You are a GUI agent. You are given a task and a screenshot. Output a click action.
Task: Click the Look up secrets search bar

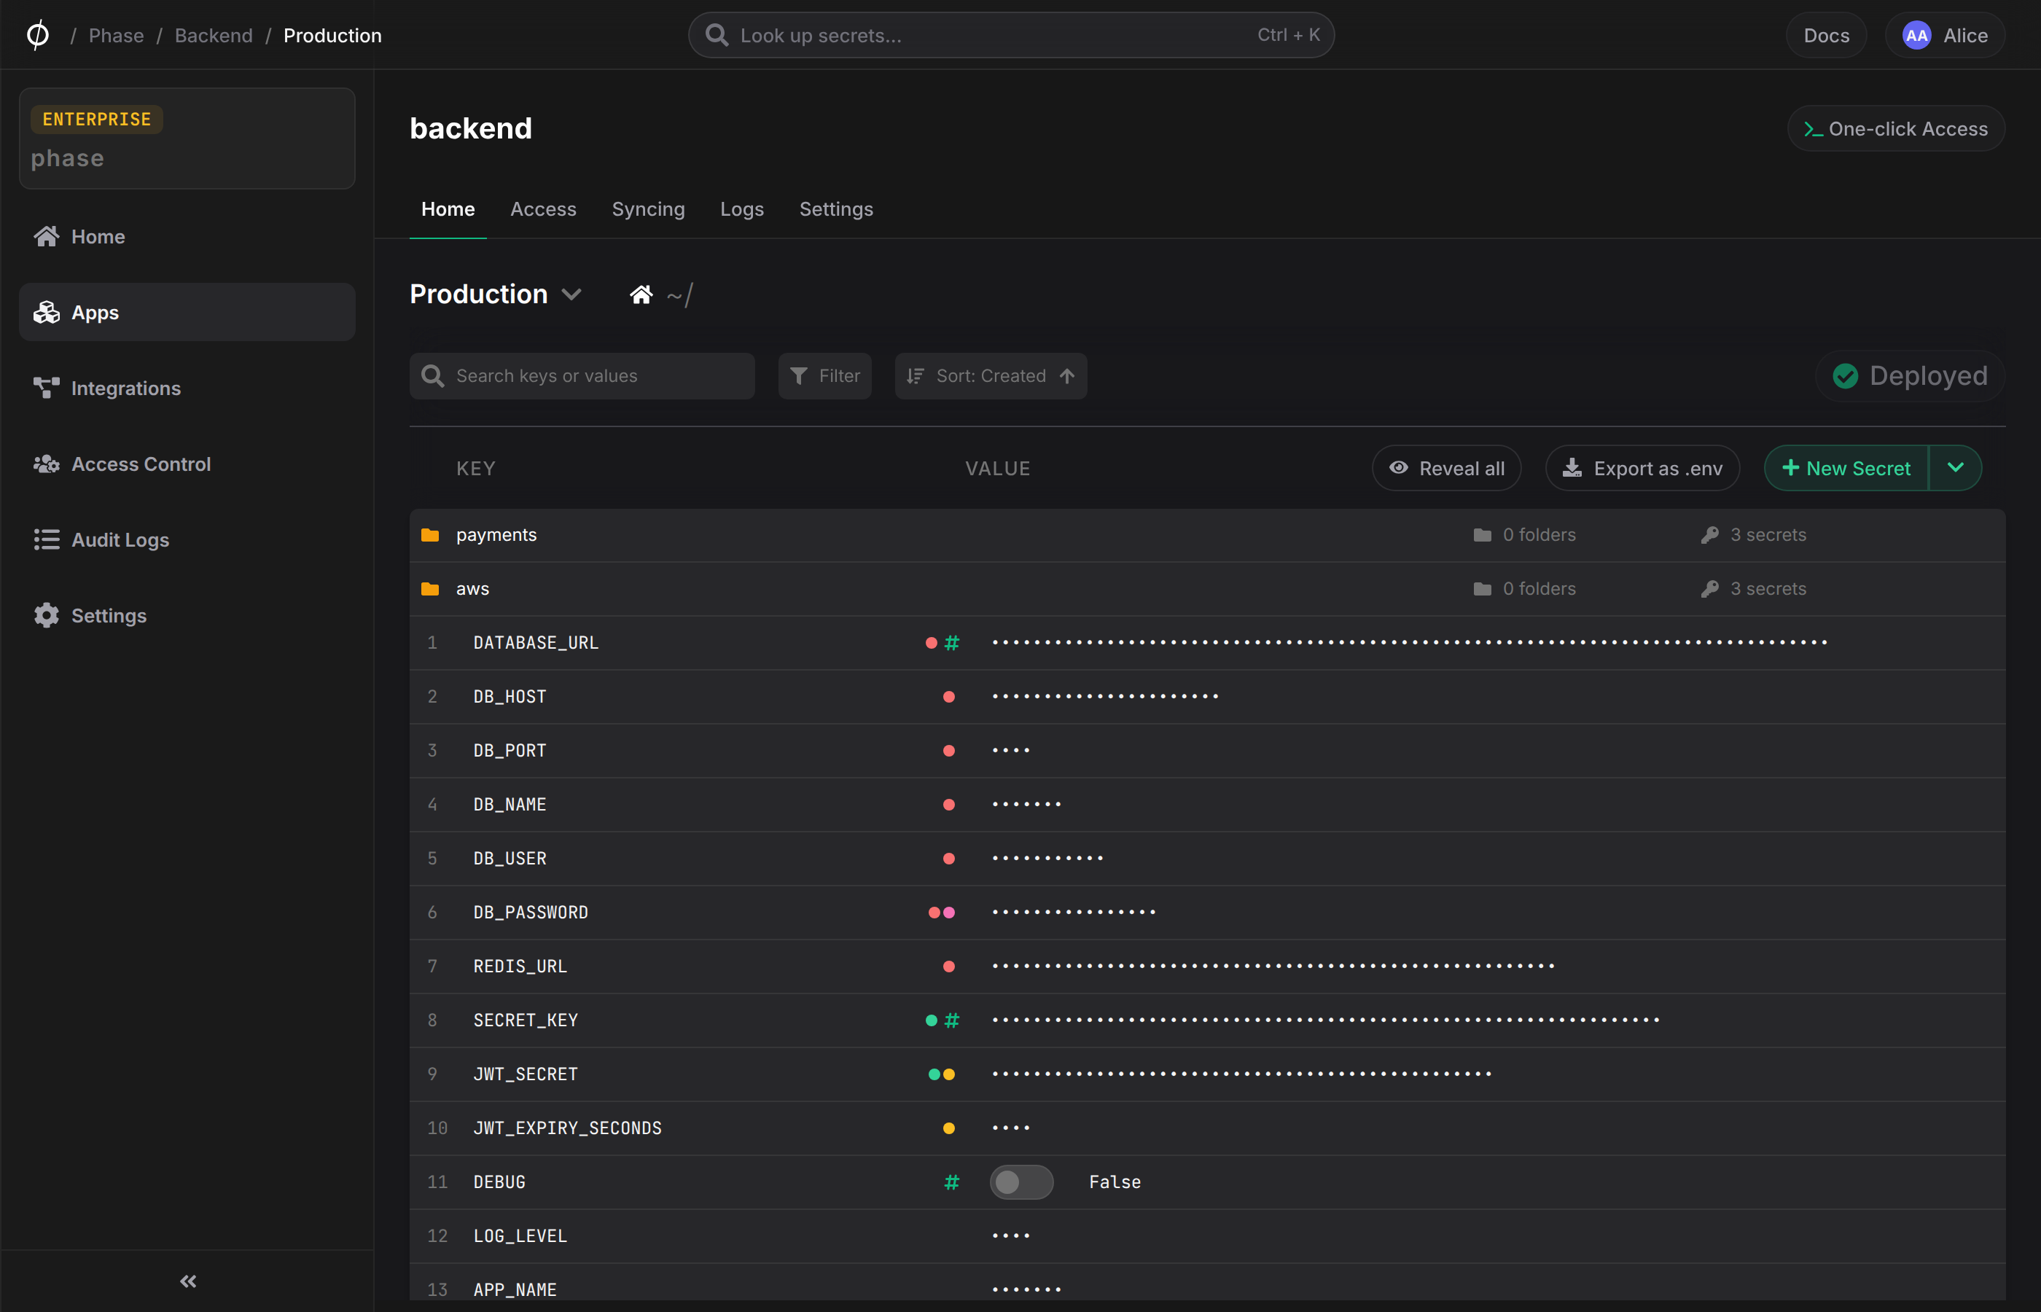[1011, 35]
